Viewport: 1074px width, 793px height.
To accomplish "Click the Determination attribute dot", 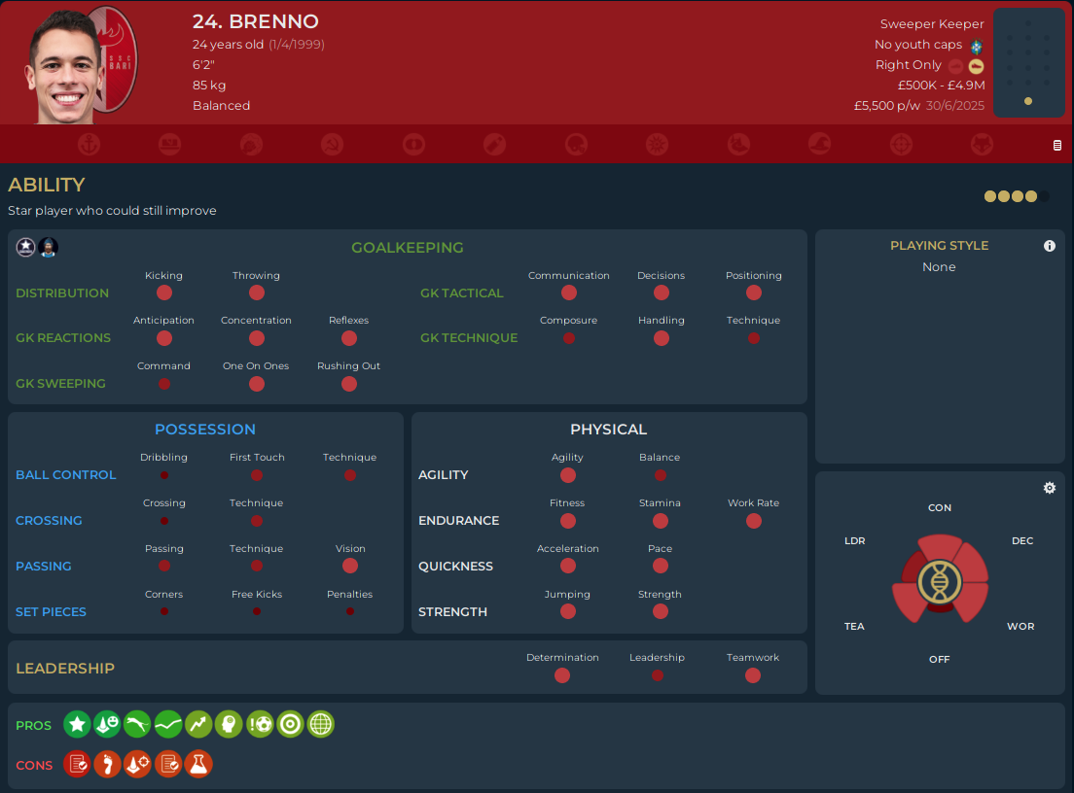I will (562, 675).
